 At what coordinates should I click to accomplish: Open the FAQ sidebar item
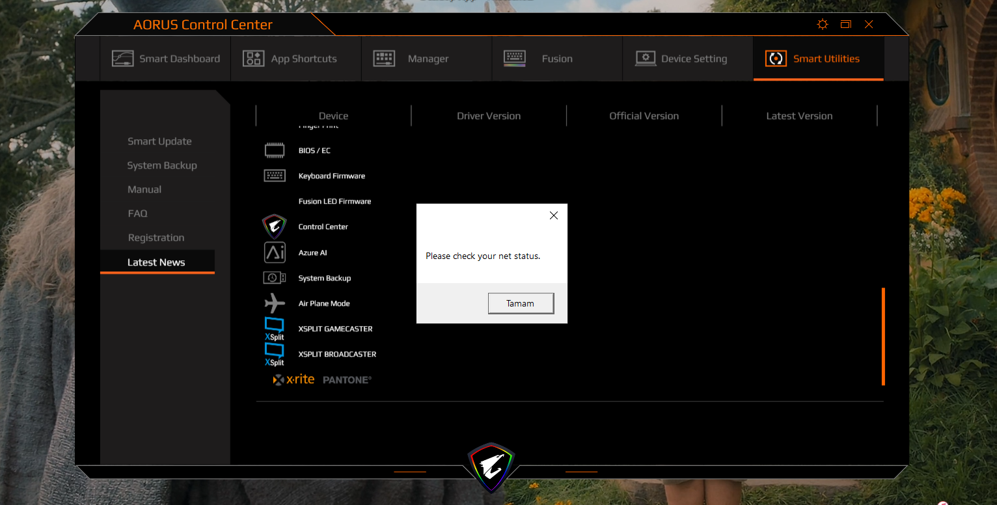click(x=137, y=213)
